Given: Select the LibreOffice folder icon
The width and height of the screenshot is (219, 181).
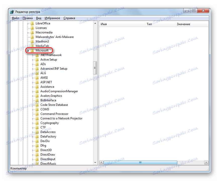Looking at the screenshot, I should point(32,23).
